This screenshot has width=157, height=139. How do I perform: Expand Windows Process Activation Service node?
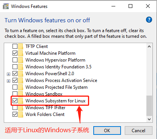point(8,81)
